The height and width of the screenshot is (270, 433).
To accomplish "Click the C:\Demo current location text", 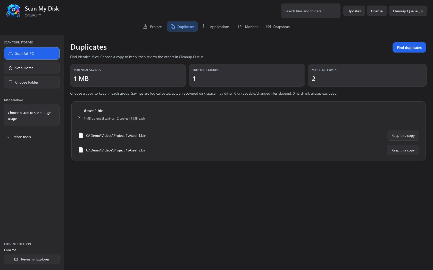I will (10, 250).
